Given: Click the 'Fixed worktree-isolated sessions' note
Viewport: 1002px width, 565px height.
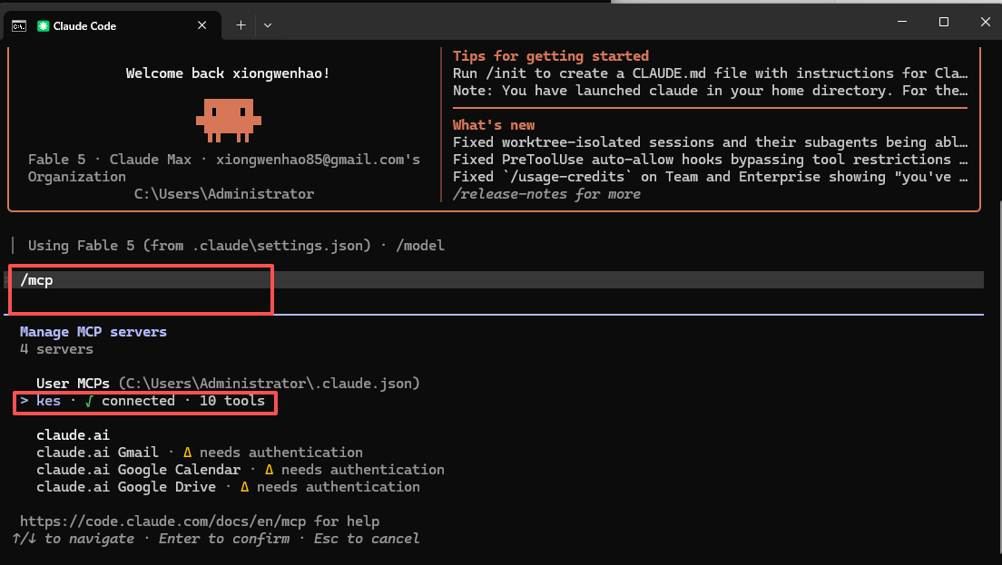Looking at the screenshot, I should coord(710,142).
